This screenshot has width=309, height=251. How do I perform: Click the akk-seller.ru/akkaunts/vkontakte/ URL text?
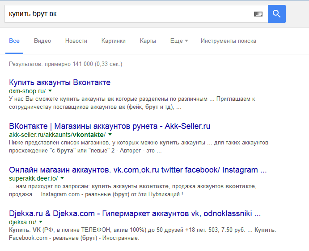click(x=57, y=135)
